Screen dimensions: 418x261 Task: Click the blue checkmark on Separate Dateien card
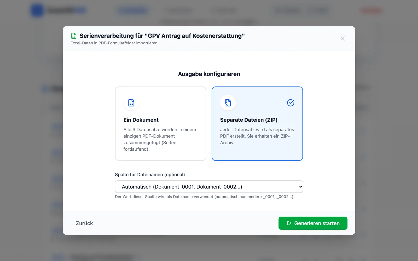coord(291,103)
